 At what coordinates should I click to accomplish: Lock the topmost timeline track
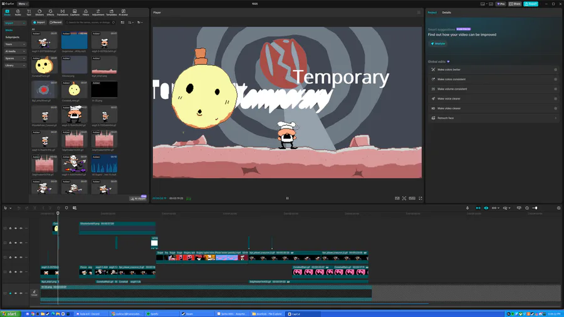coord(10,228)
